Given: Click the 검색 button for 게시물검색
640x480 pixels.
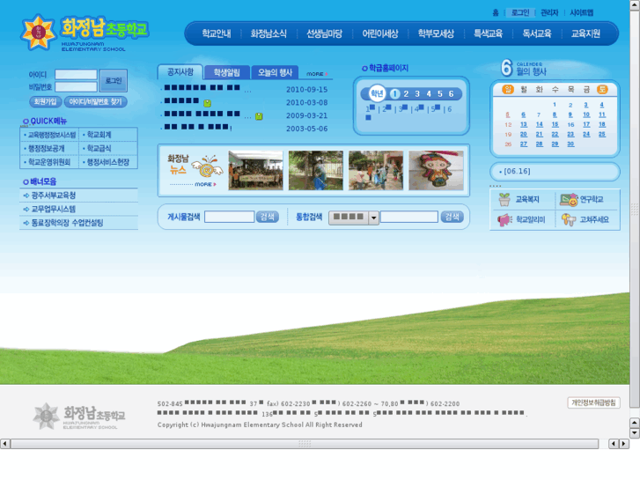Looking at the screenshot, I should click(268, 217).
